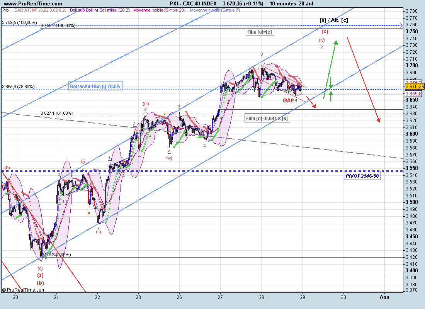425x309 pixels.
Task: Click 3 500 on the price axis
Action: [412, 202]
